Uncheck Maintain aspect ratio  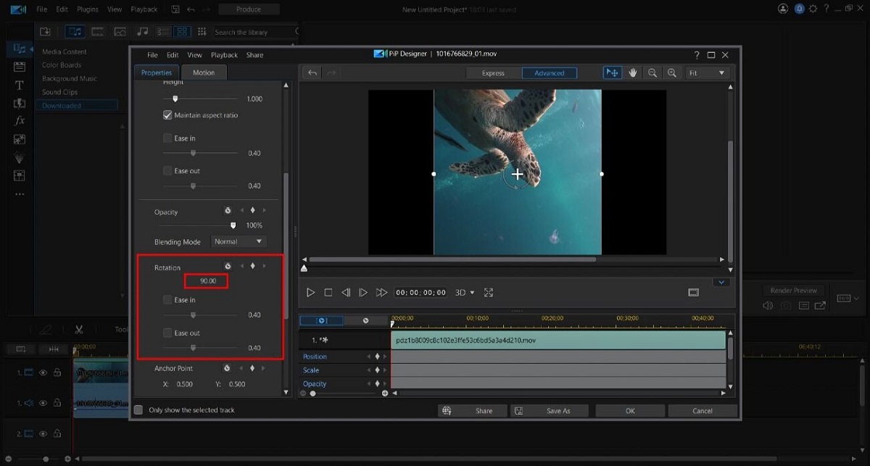coord(167,115)
